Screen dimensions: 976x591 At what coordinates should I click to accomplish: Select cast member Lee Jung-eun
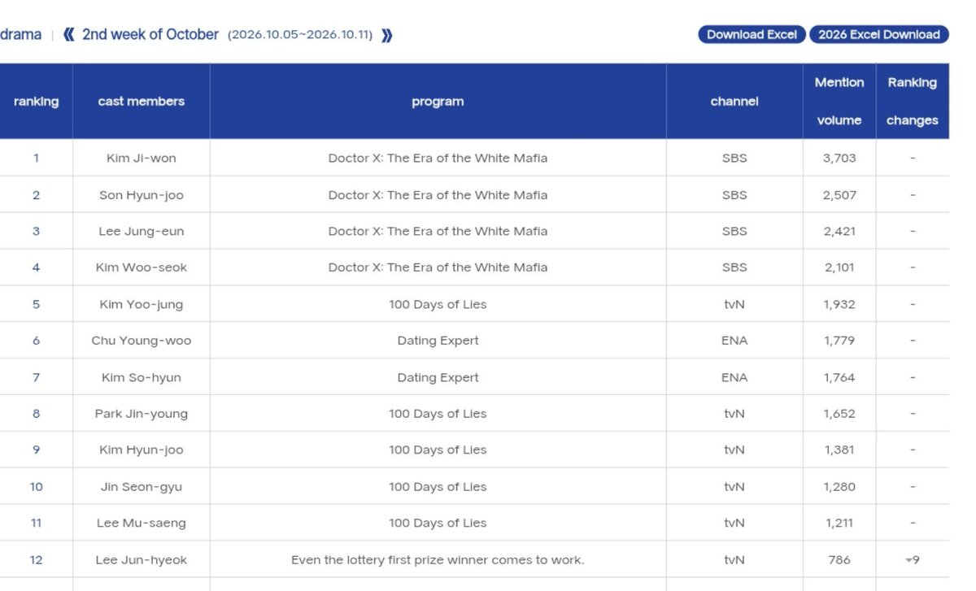(142, 232)
